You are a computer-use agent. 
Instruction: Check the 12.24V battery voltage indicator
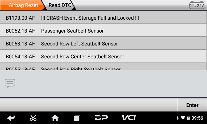point(197,5)
